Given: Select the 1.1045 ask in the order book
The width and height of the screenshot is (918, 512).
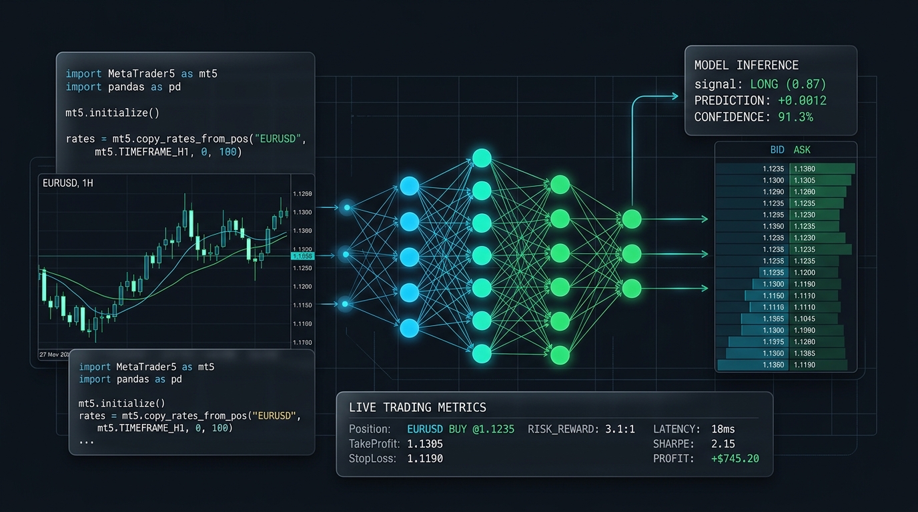Looking at the screenshot, I should tap(805, 319).
